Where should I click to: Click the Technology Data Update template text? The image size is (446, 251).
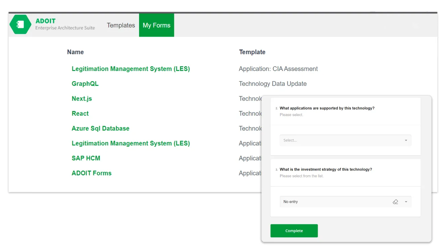click(x=273, y=84)
